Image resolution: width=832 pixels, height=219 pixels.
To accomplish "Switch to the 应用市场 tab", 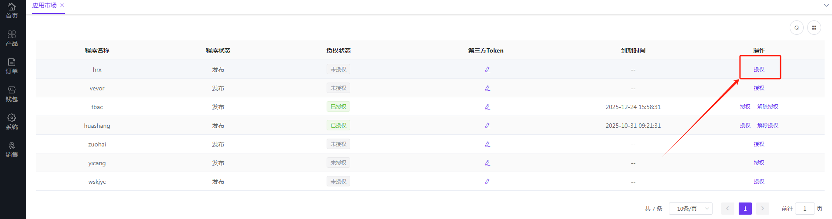I will point(44,6).
